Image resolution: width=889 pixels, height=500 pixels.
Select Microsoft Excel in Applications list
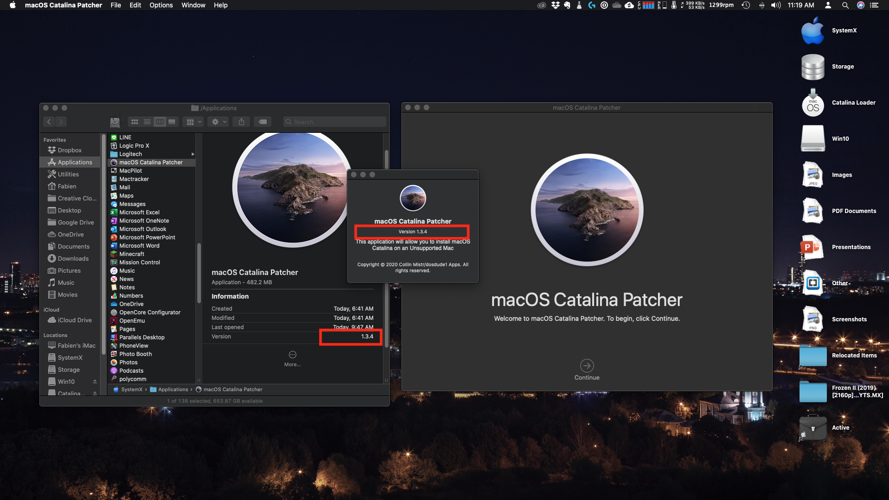(152, 212)
